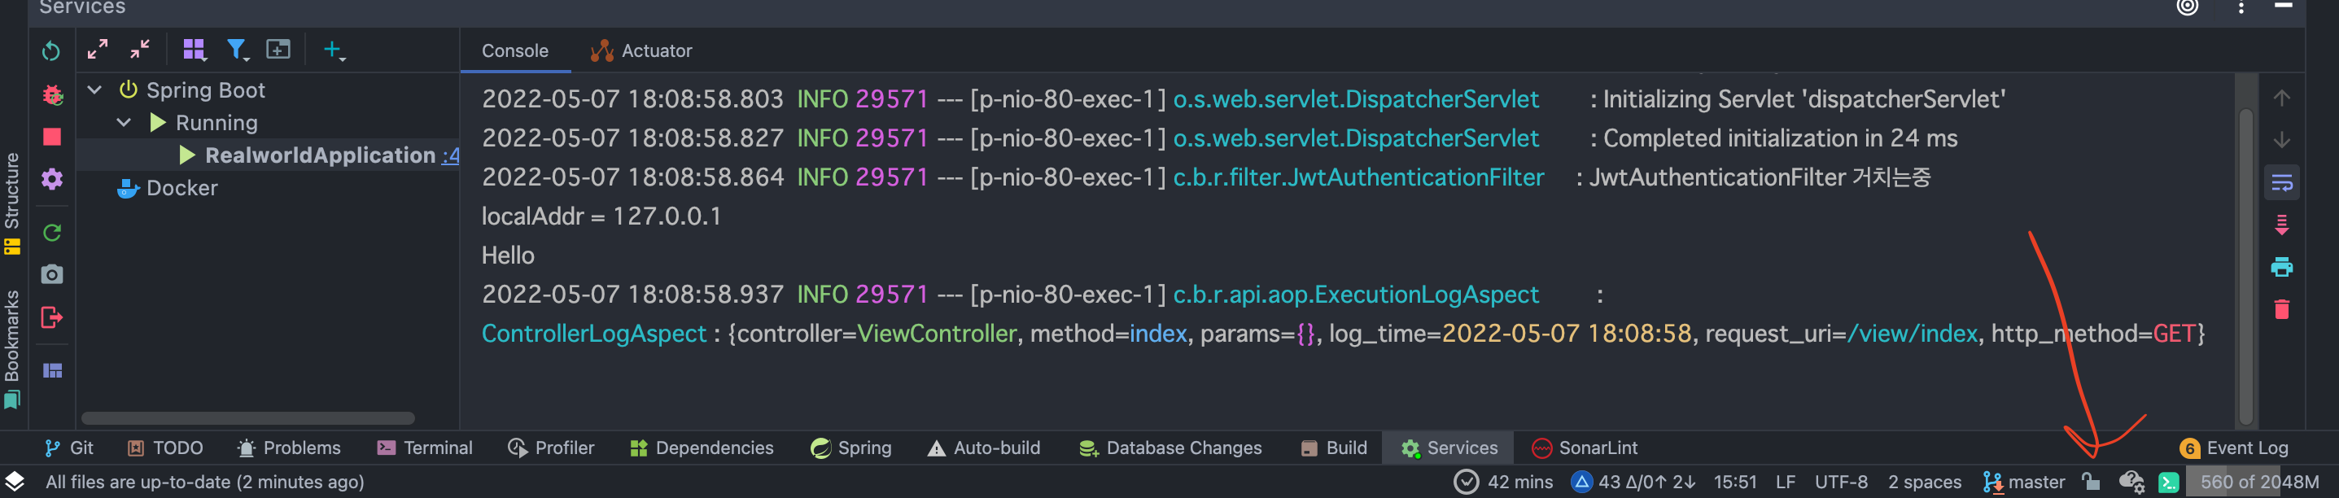Viewport: 2339px width, 498px height.
Task: Change the LF line separator
Action: click(x=1785, y=481)
